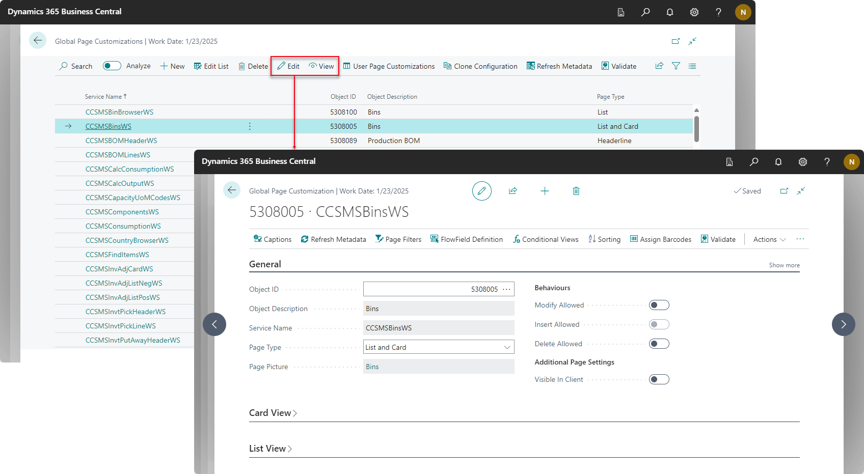Click the back arrow on Global Page Customizations
Screen dimensions: 864x474
38,41
